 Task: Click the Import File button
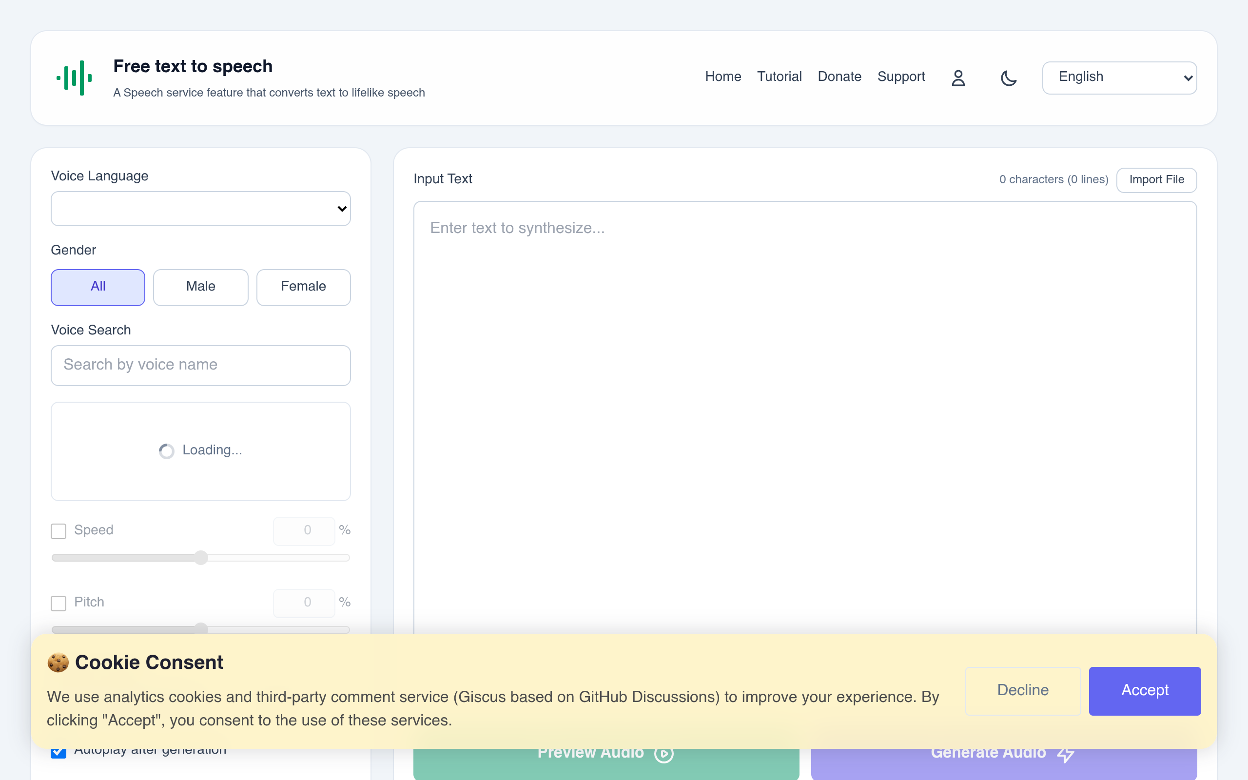point(1156,179)
